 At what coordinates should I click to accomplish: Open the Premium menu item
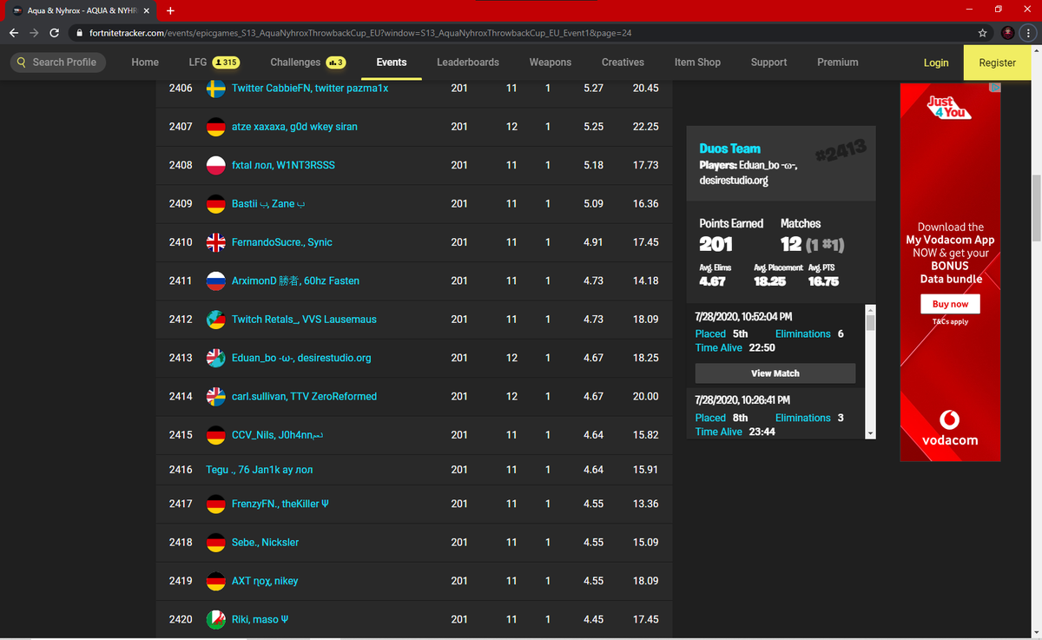(838, 63)
